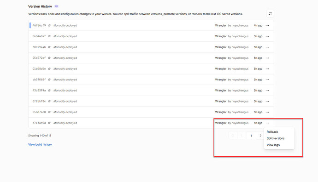This screenshot has height=182, width=318.
Task: Copy version ID 68c29e4b
Action: 49,47
